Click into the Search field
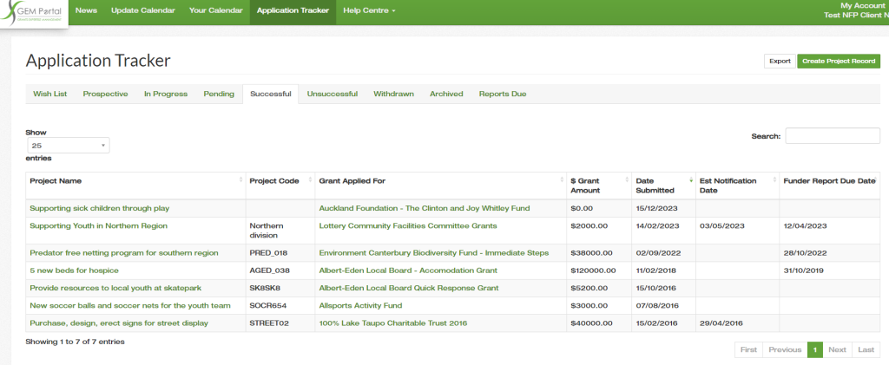Viewport: 889px width, 365px height. (832, 135)
